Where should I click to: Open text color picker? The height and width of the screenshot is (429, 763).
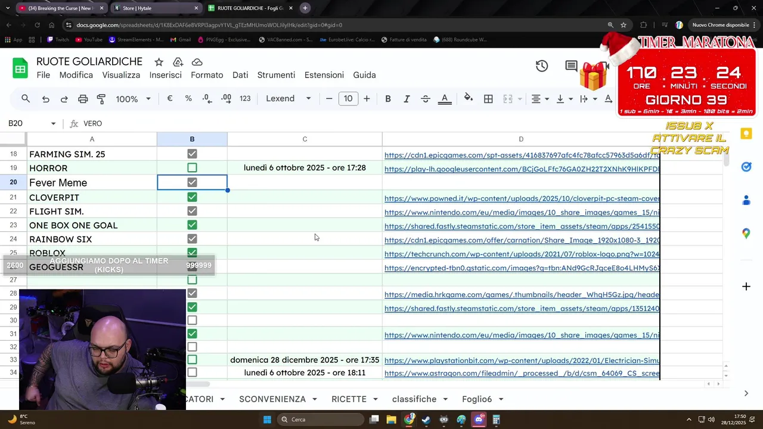[x=445, y=99]
